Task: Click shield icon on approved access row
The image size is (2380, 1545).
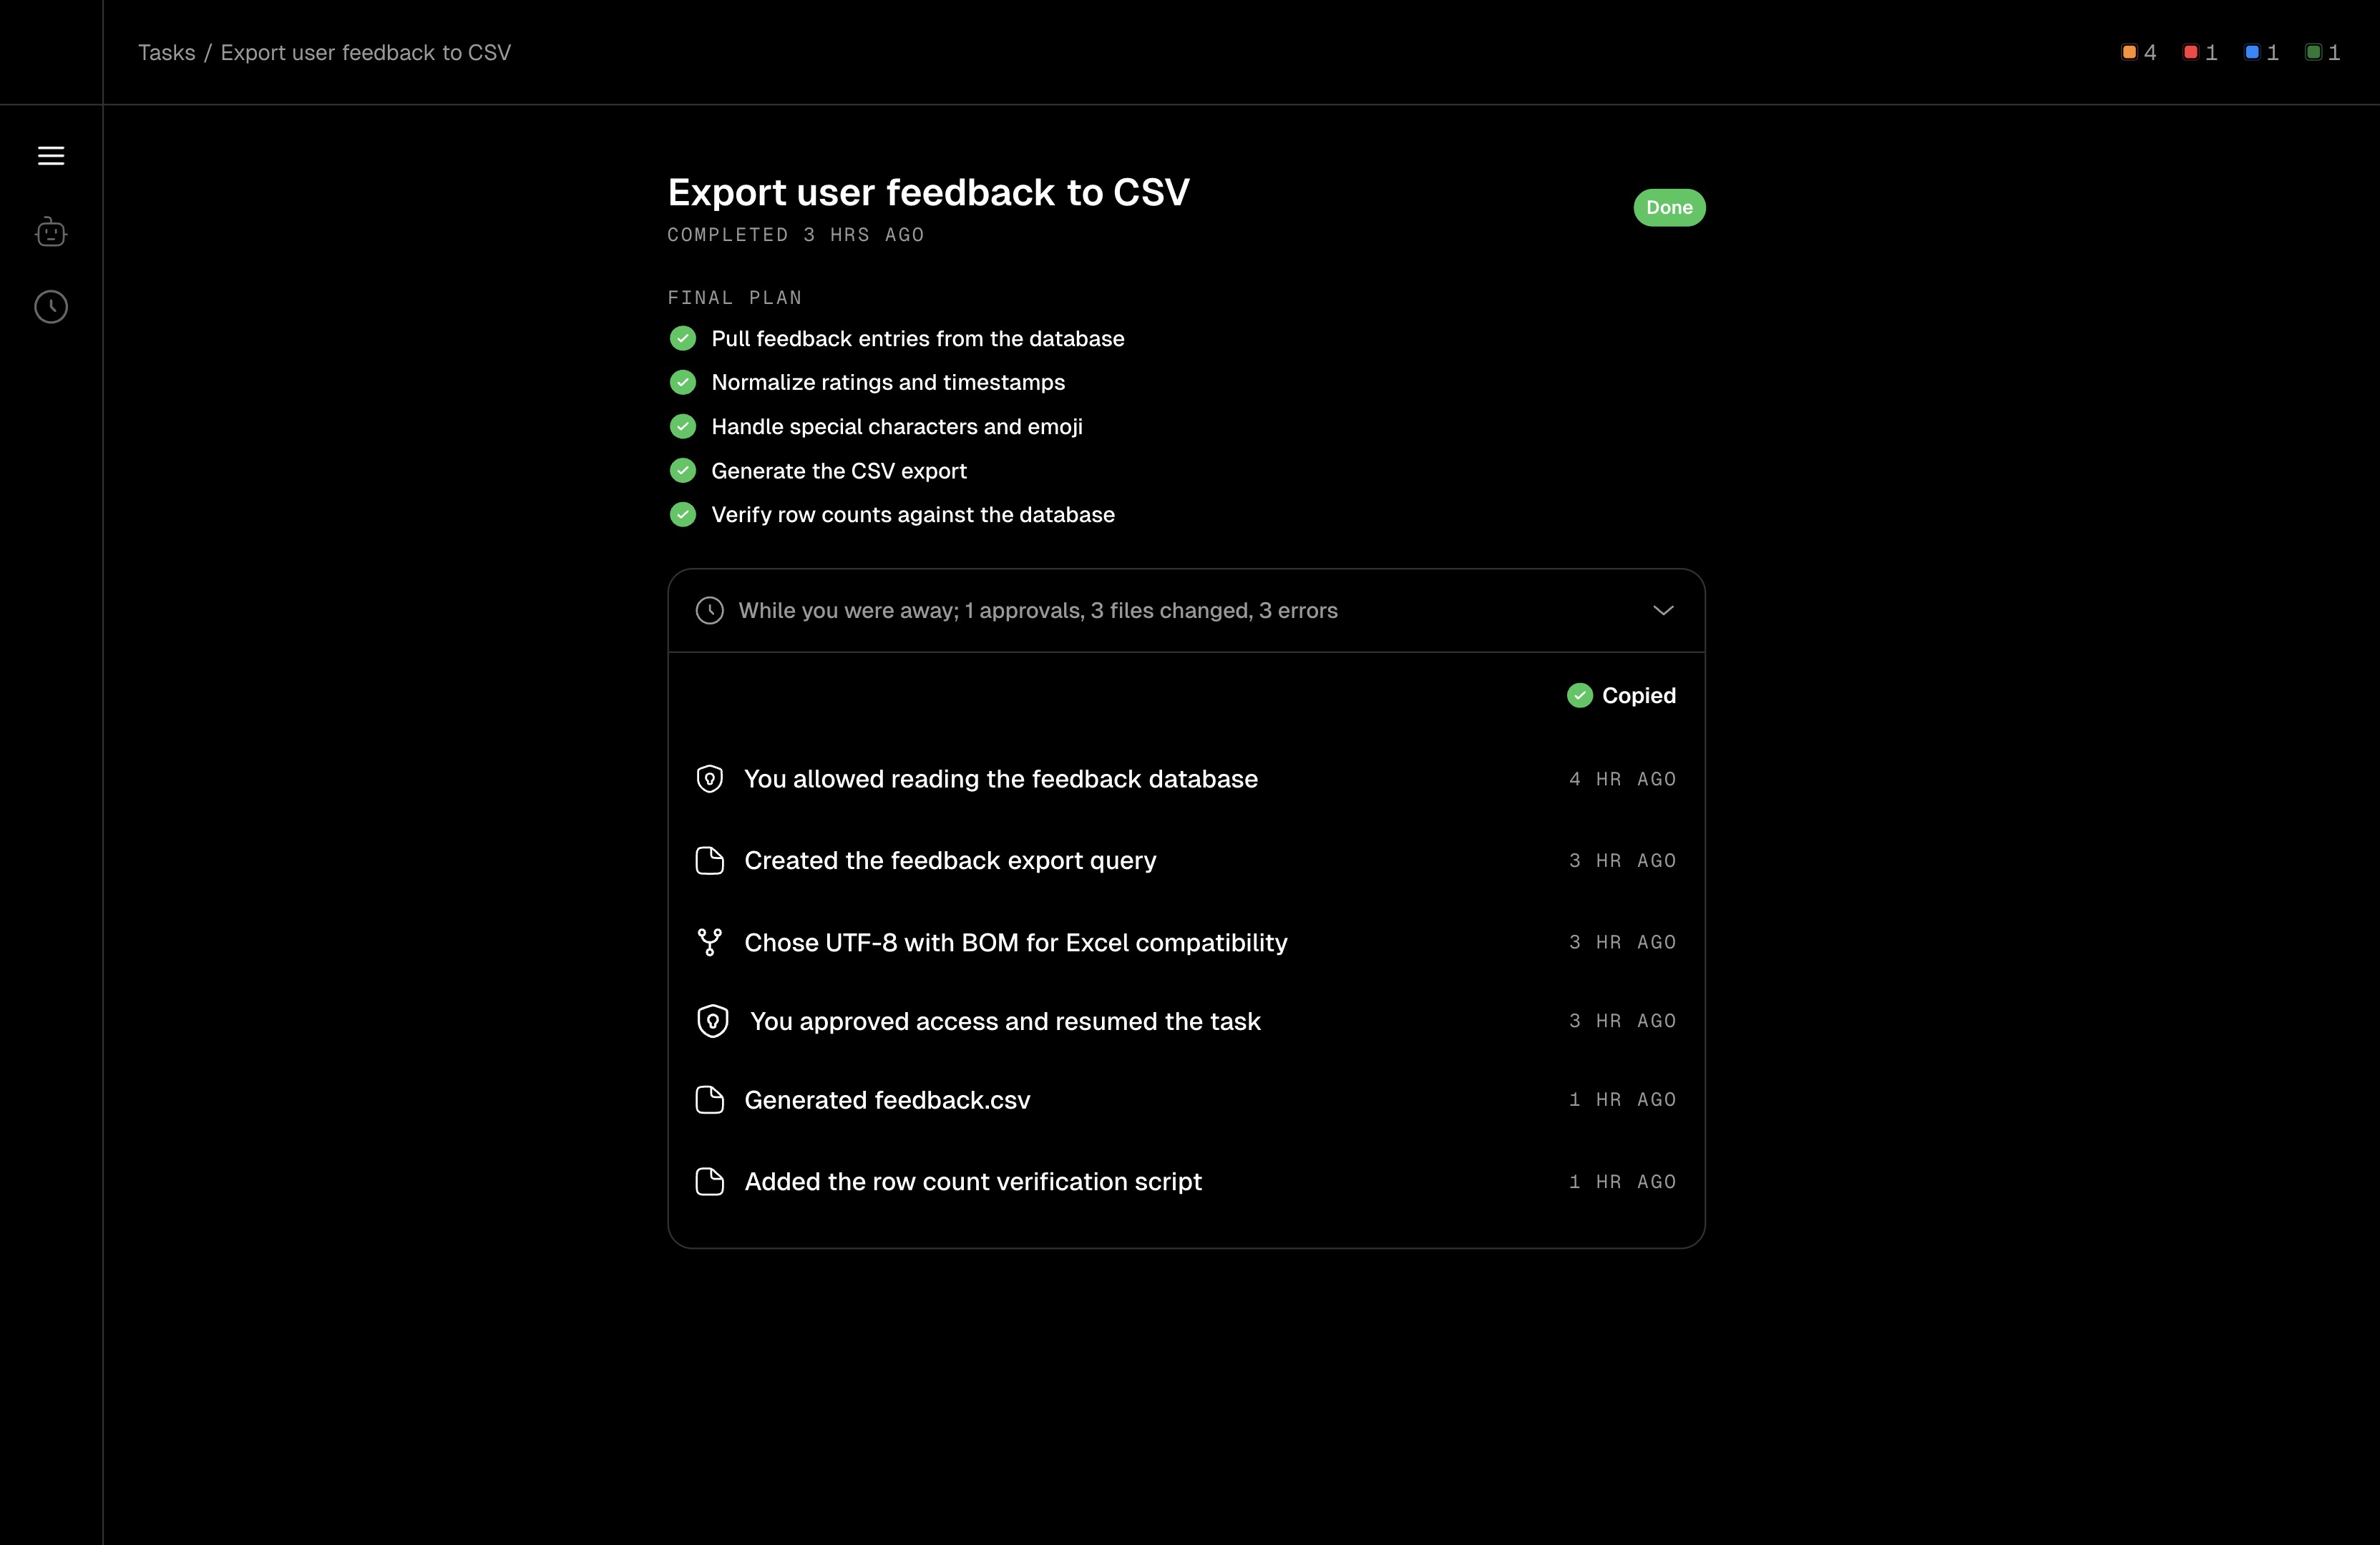Action: click(x=713, y=1021)
